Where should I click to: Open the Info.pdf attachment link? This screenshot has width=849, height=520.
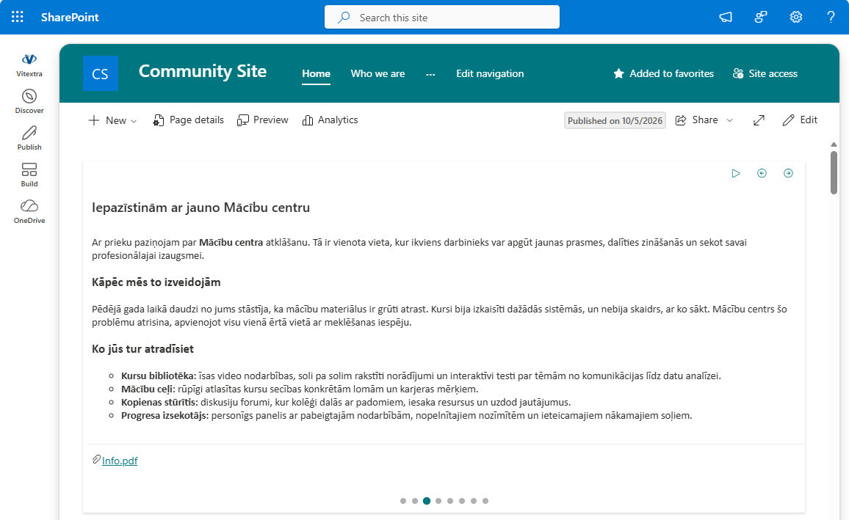pyautogui.click(x=120, y=461)
